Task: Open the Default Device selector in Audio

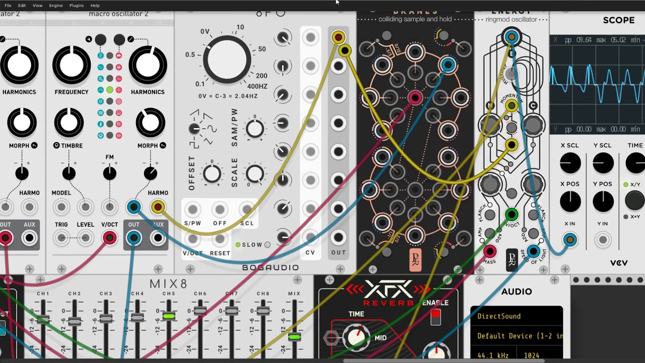Action: [x=517, y=336]
